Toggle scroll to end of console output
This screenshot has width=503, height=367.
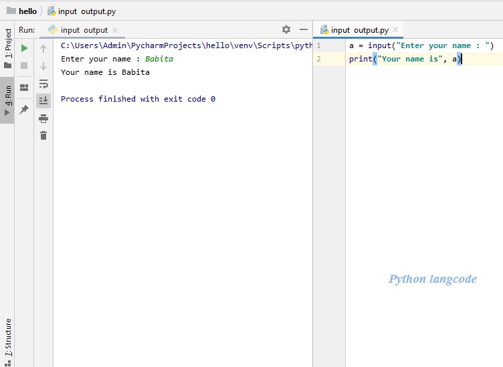click(43, 101)
